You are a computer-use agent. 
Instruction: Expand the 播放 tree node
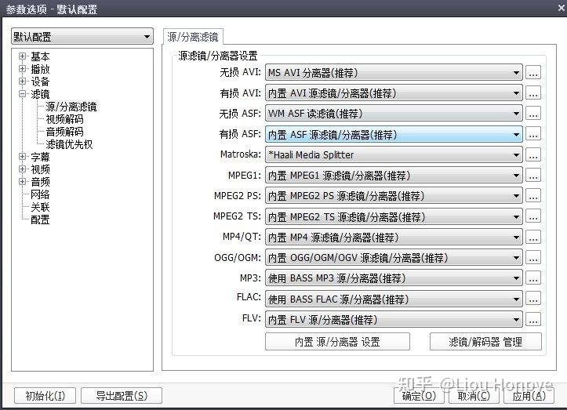click(x=23, y=69)
